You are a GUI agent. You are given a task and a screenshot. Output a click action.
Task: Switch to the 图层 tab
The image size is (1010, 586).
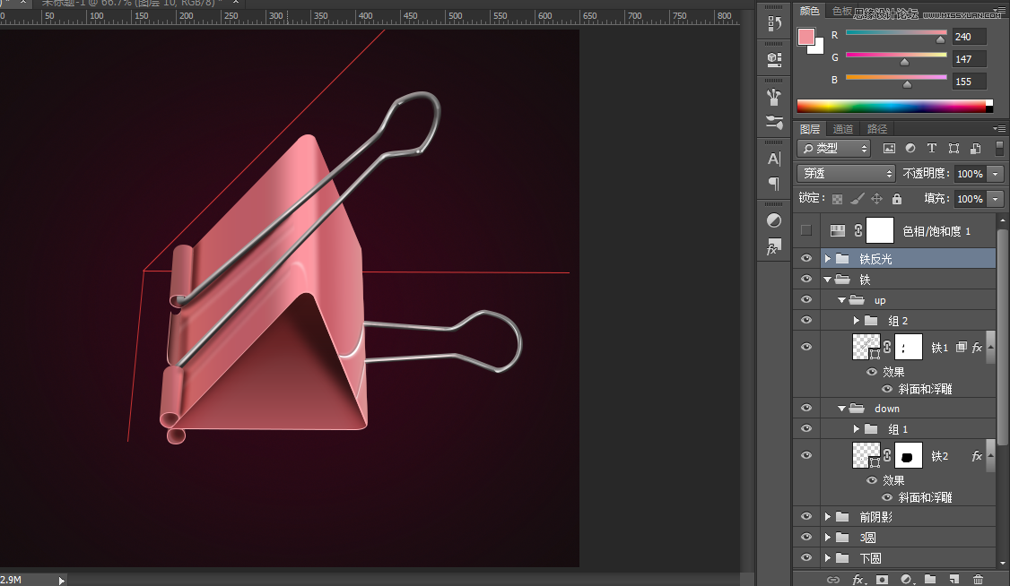coord(810,129)
